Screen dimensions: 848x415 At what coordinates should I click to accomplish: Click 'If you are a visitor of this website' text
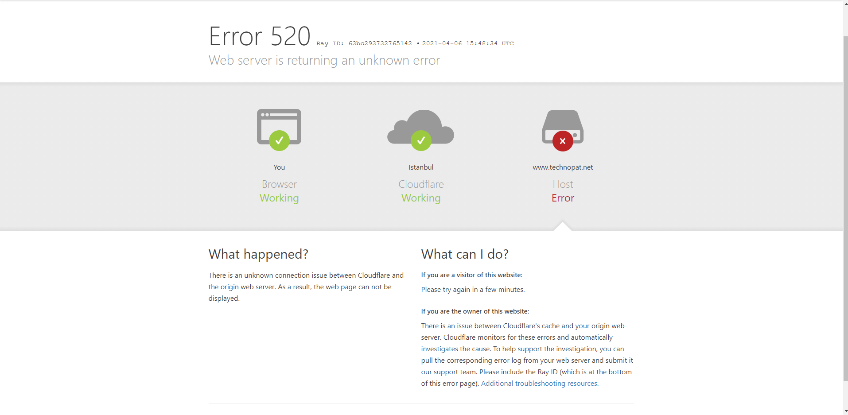(472, 275)
